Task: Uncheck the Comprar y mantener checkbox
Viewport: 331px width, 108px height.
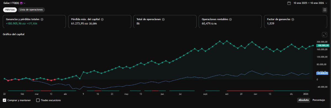Action: click(x=5, y=100)
